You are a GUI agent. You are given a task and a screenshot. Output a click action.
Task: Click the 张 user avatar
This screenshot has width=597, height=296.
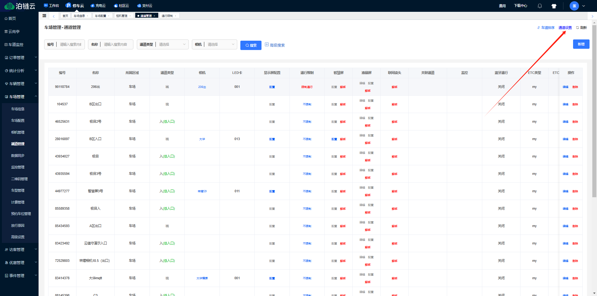[x=574, y=6]
